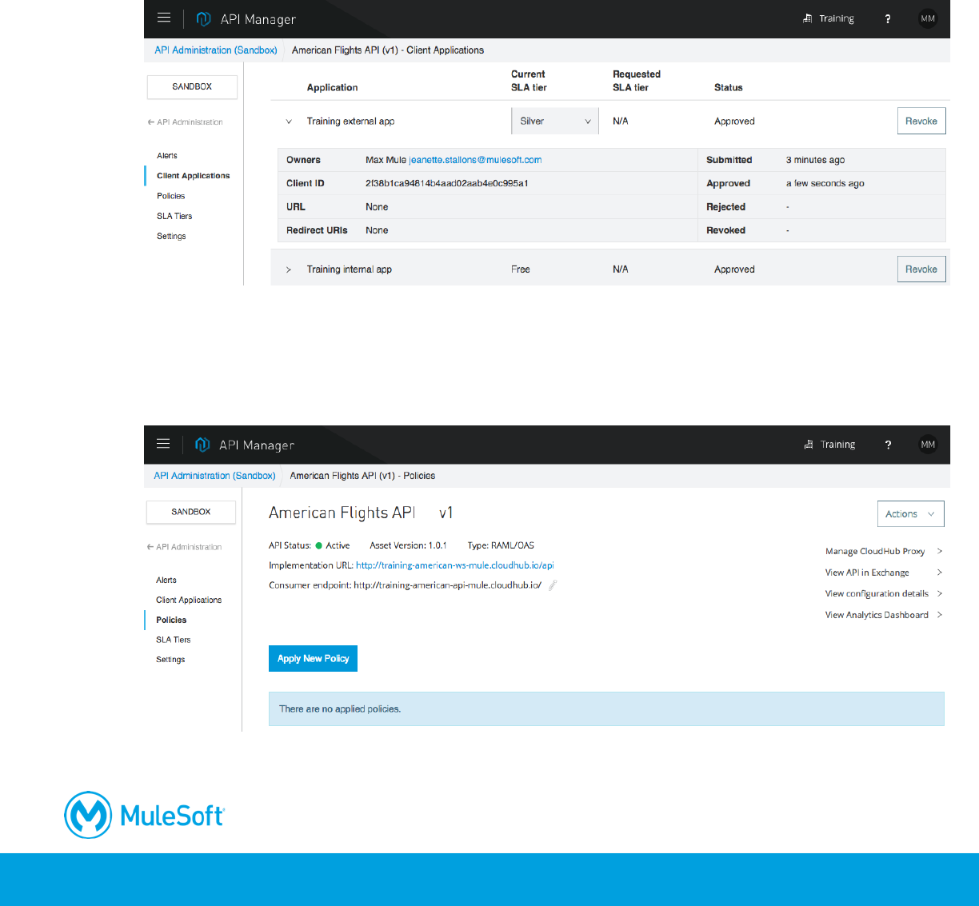Click Approved status of Training external app

click(x=734, y=122)
